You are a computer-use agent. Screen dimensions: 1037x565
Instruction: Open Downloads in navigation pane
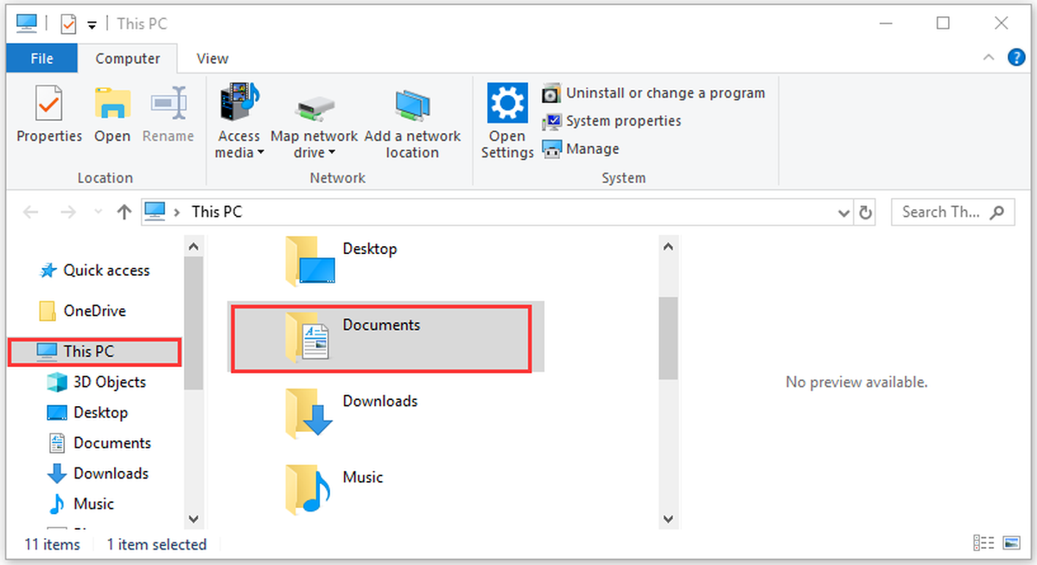click(98, 473)
